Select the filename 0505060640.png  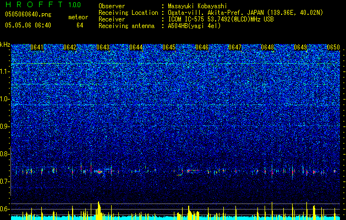click(28, 14)
